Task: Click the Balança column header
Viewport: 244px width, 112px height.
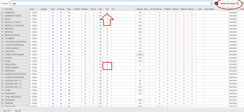Action: click(x=184, y=9)
